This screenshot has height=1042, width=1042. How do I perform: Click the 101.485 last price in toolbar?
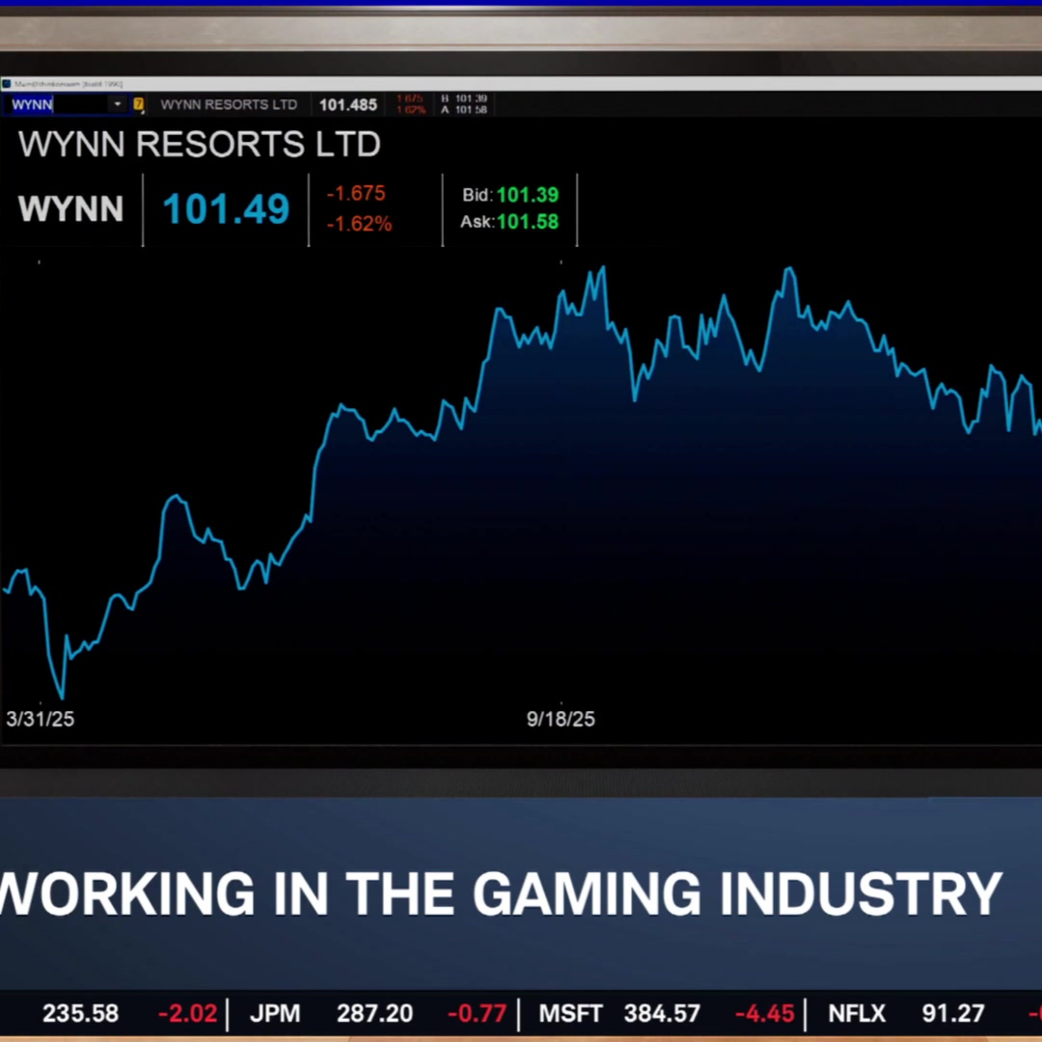(x=348, y=105)
